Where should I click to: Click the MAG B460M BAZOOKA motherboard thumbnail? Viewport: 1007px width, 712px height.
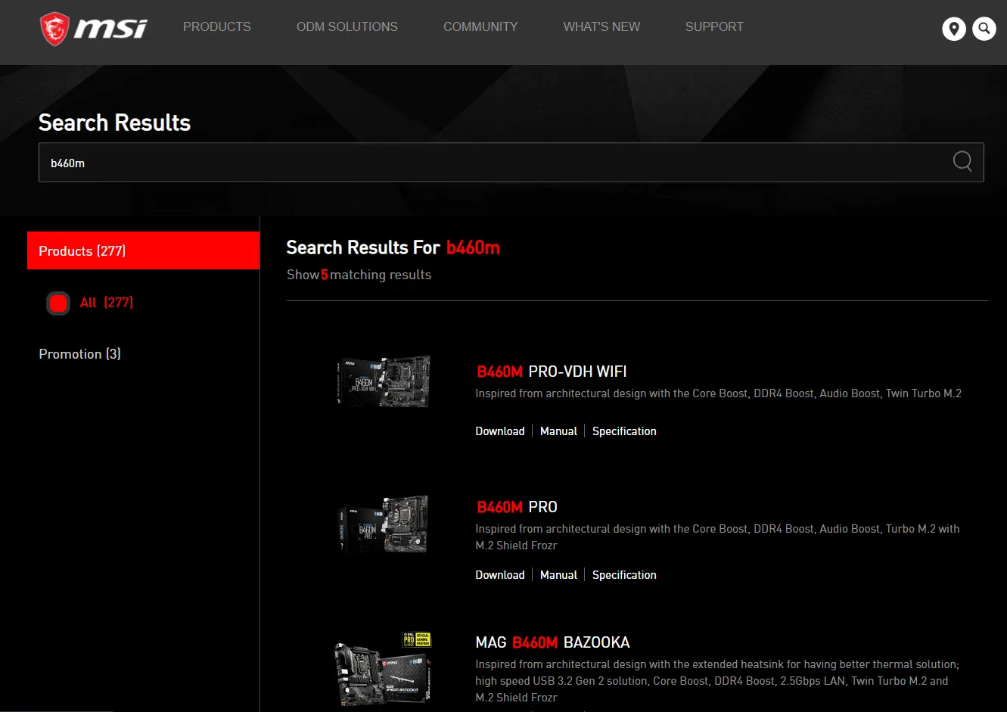tap(383, 669)
